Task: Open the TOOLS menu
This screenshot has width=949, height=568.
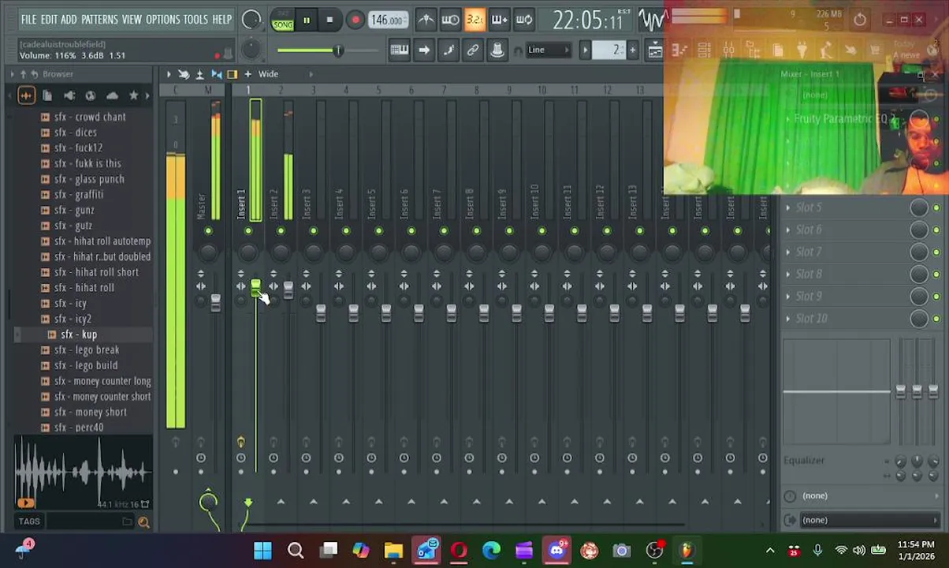Action: pos(195,19)
